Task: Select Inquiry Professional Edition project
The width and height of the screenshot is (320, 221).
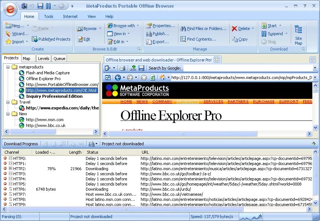Action: pyautogui.click(x=54, y=96)
